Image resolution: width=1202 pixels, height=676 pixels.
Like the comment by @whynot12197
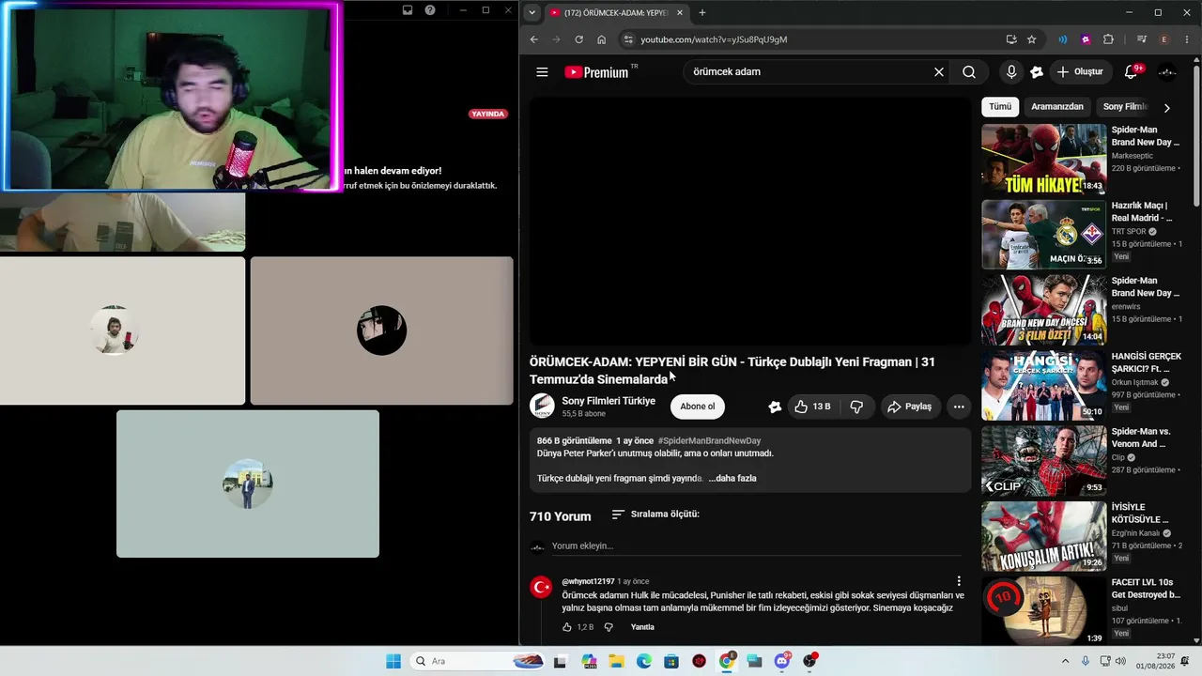567,627
